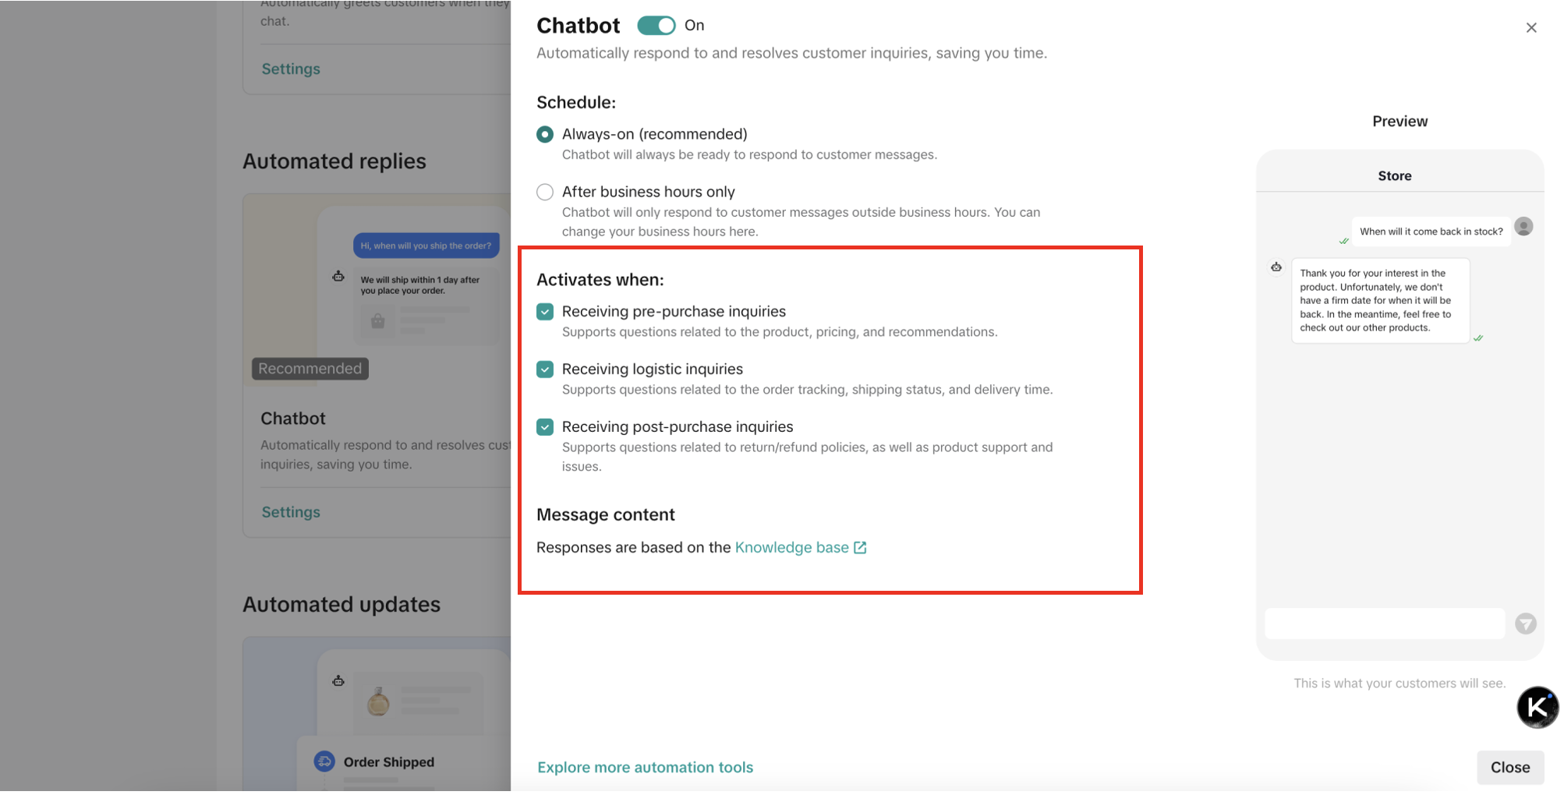Open Settings under Chatbot card
The height and width of the screenshot is (795, 1564).
(x=291, y=512)
